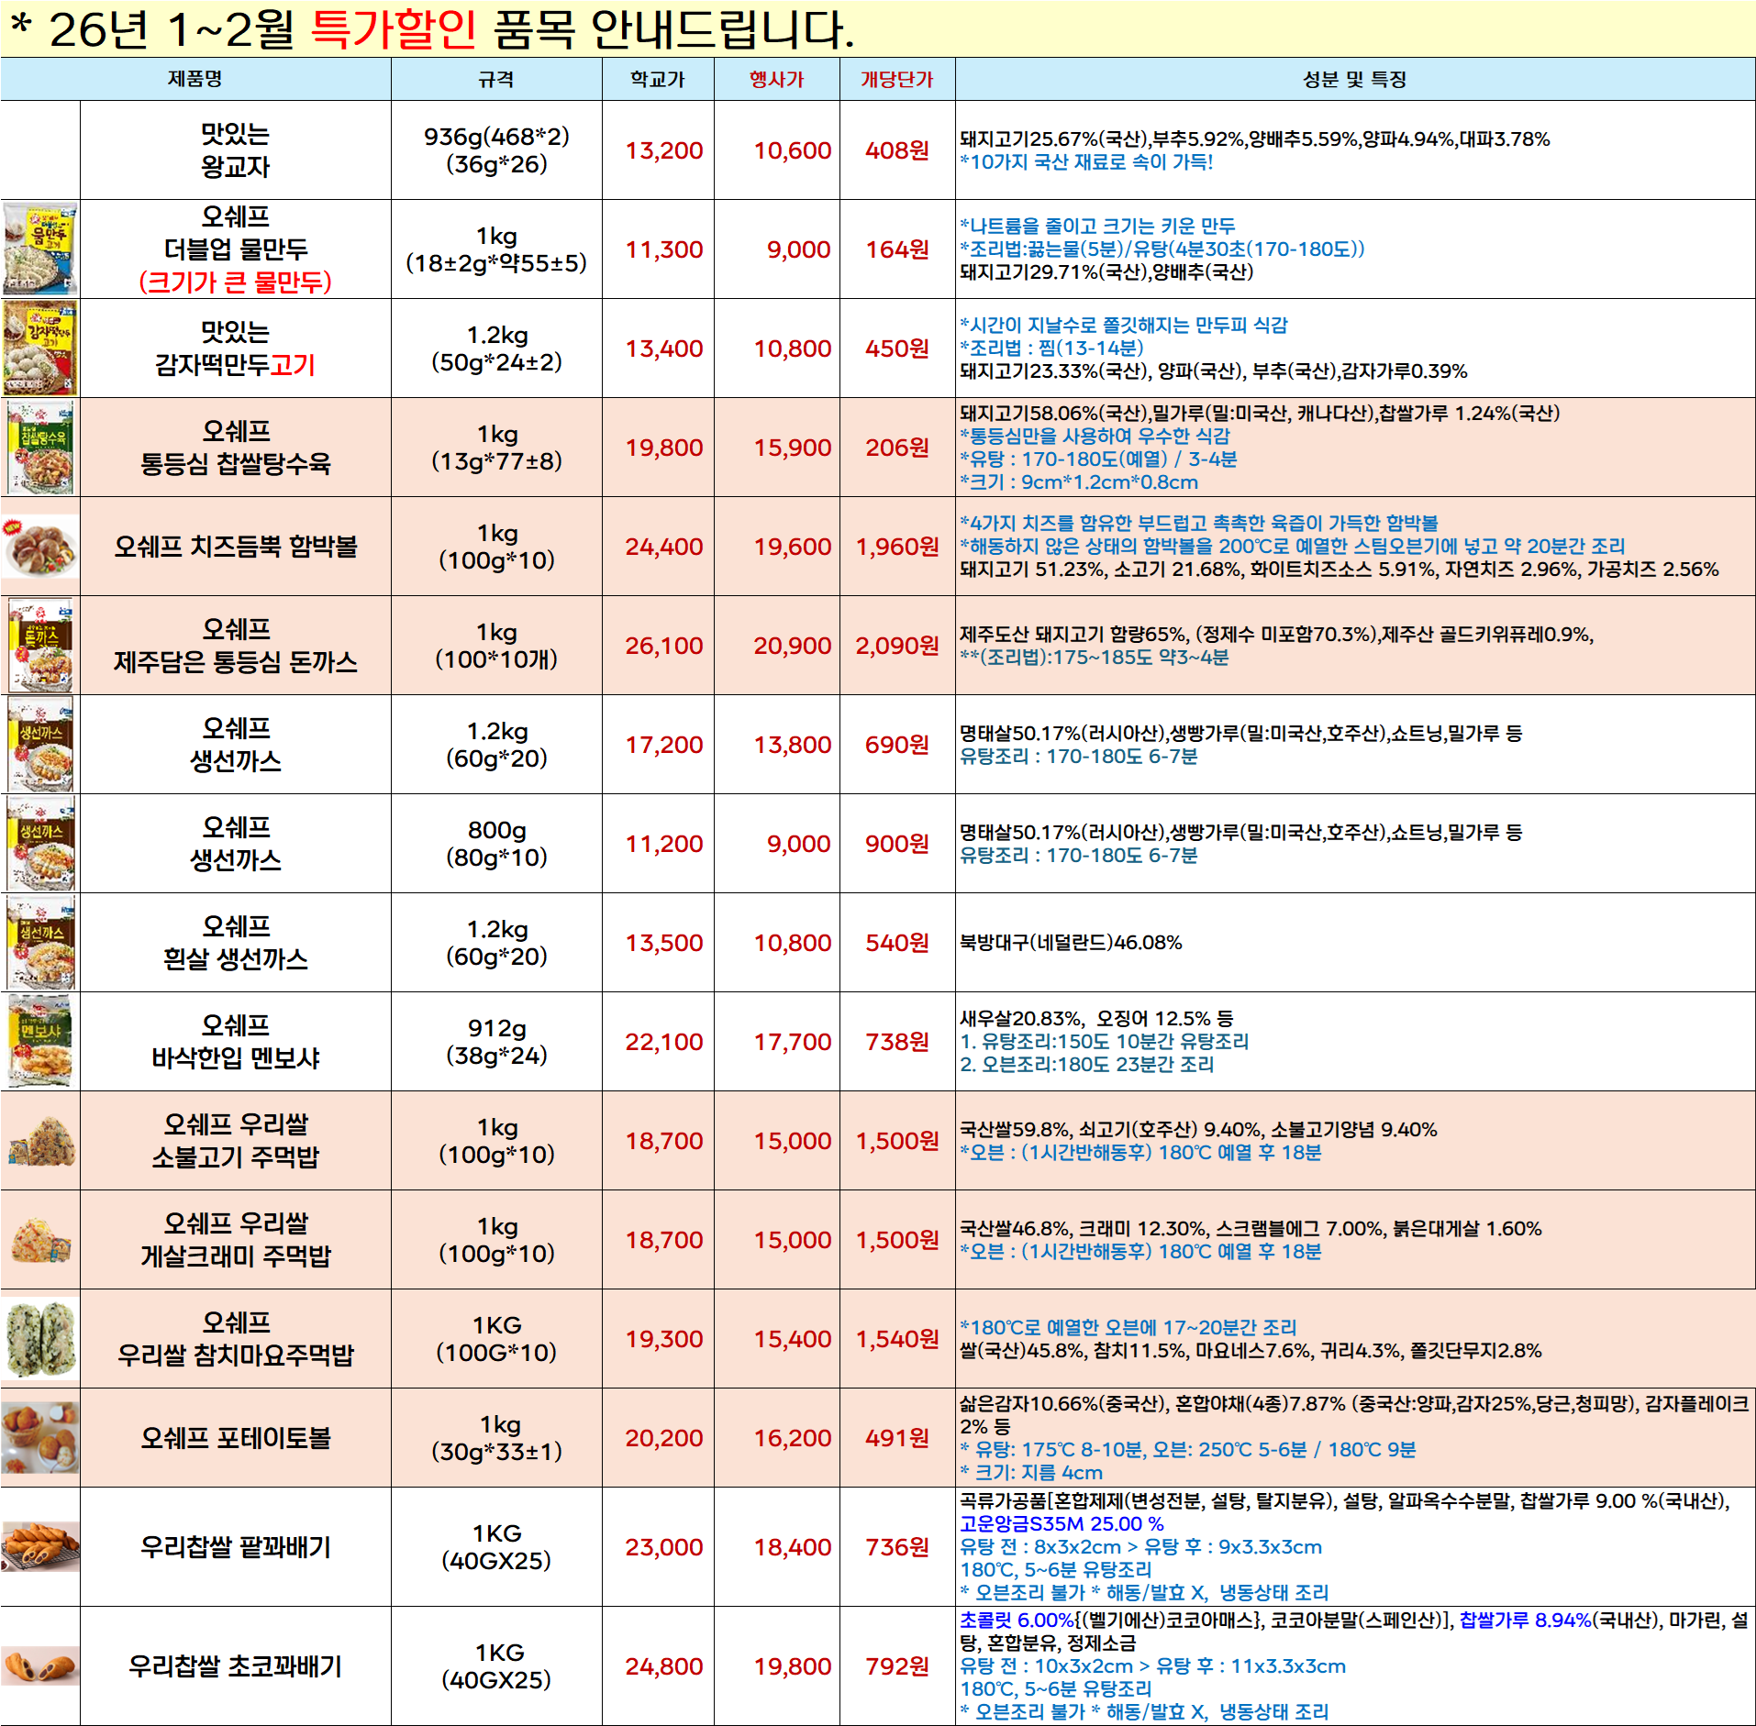Click the 성분 및 특징 column header

coord(1354,79)
